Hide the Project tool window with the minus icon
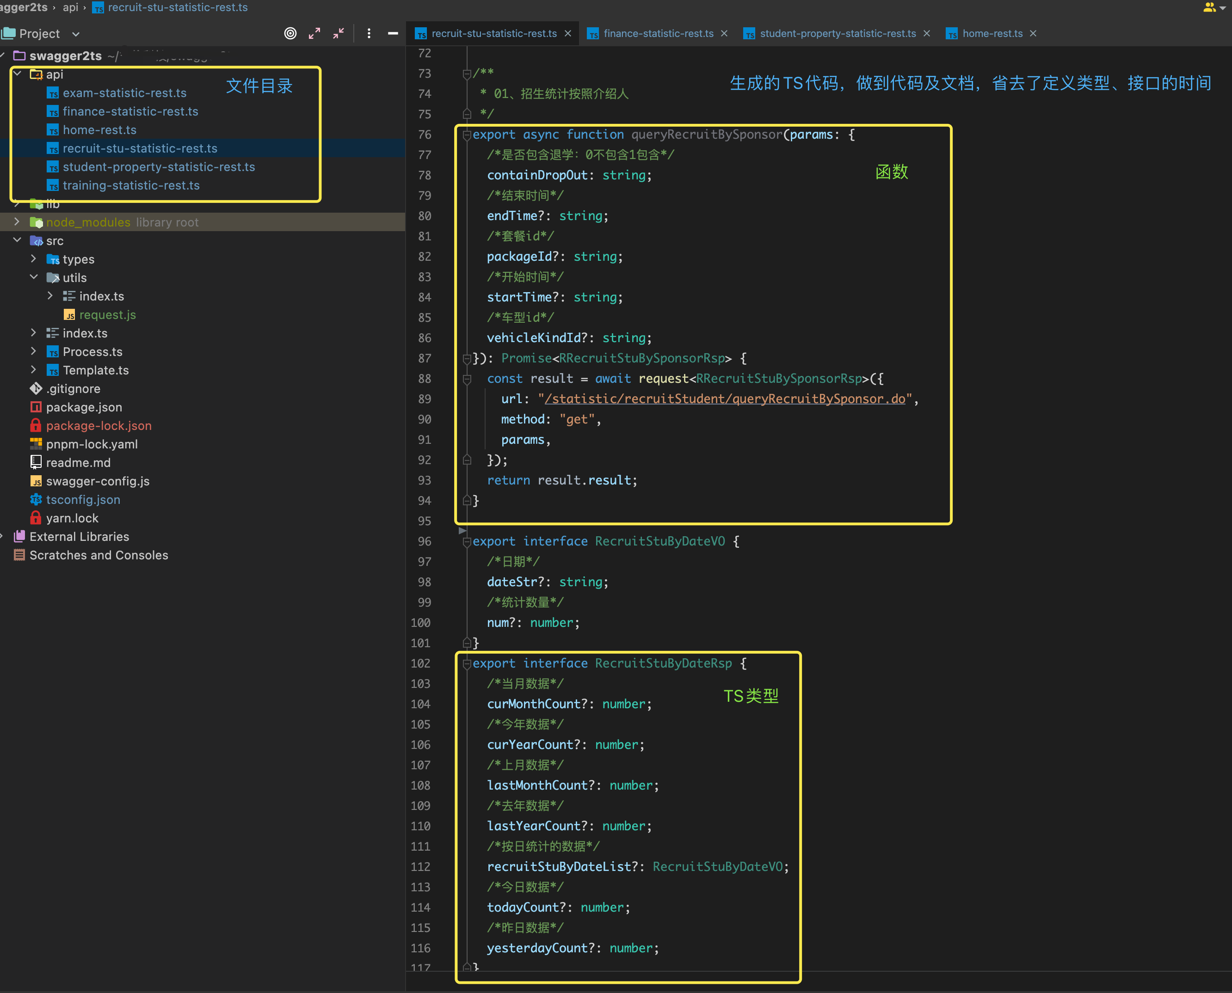This screenshot has height=993, width=1232. [393, 33]
